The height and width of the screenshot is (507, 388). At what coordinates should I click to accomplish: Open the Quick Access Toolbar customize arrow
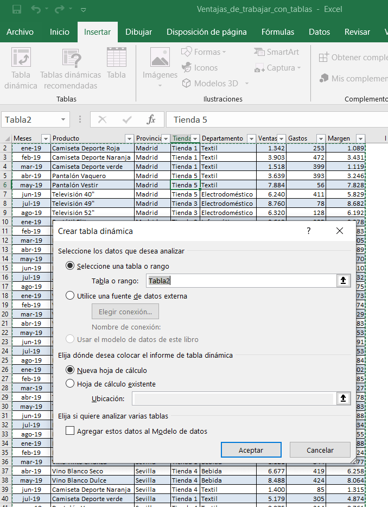[83, 10]
